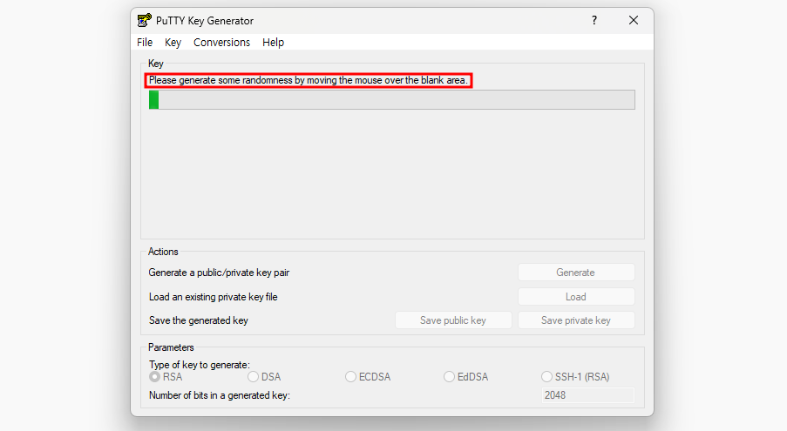
Task: Click the number of bits field showing 2048
Action: 587,395
